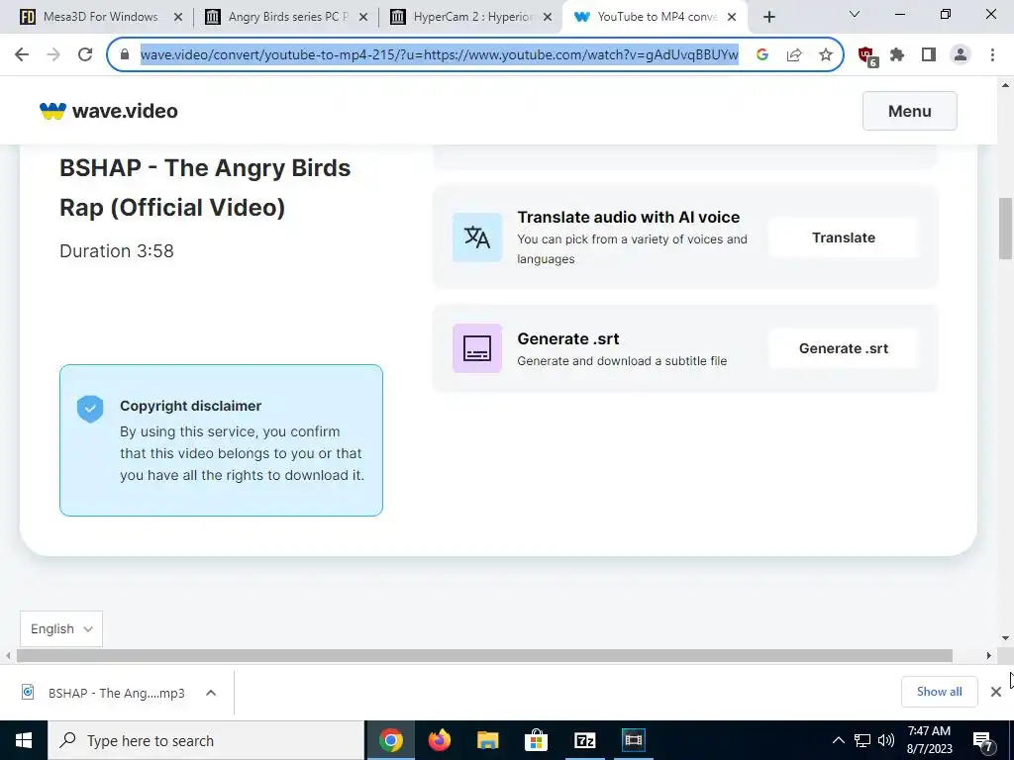Open the Menu button
Viewport: 1014px width, 760px height.
pyautogui.click(x=909, y=111)
